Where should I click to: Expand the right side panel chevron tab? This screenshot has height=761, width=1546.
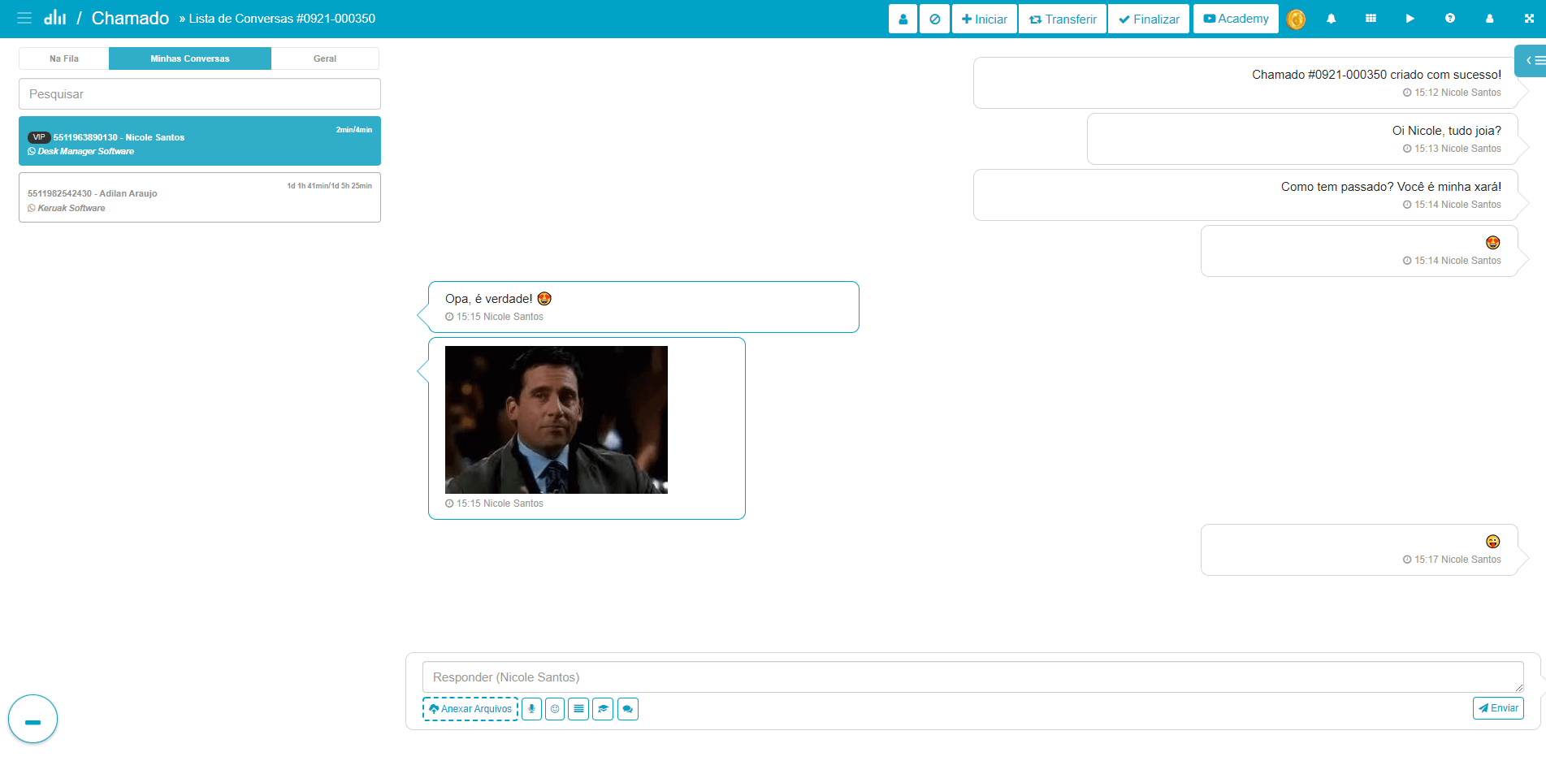click(1531, 60)
